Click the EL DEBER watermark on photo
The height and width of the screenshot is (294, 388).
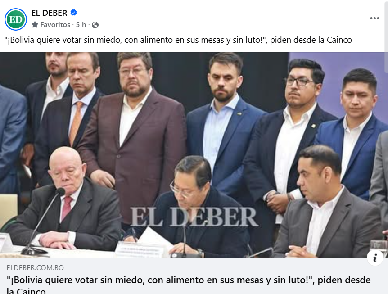point(194,217)
